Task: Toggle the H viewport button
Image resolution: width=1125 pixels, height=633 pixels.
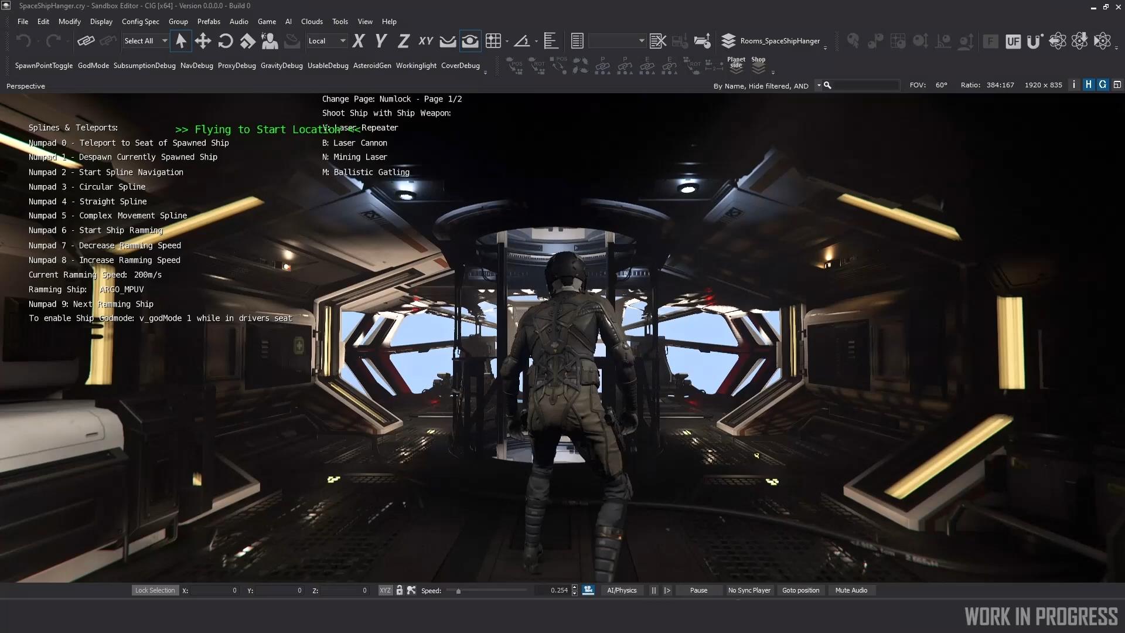Action: [x=1088, y=85]
